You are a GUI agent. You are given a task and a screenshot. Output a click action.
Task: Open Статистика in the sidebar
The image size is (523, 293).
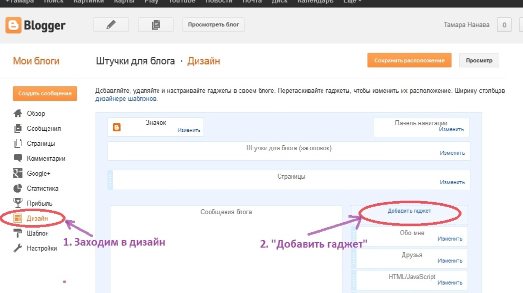[x=42, y=189]
